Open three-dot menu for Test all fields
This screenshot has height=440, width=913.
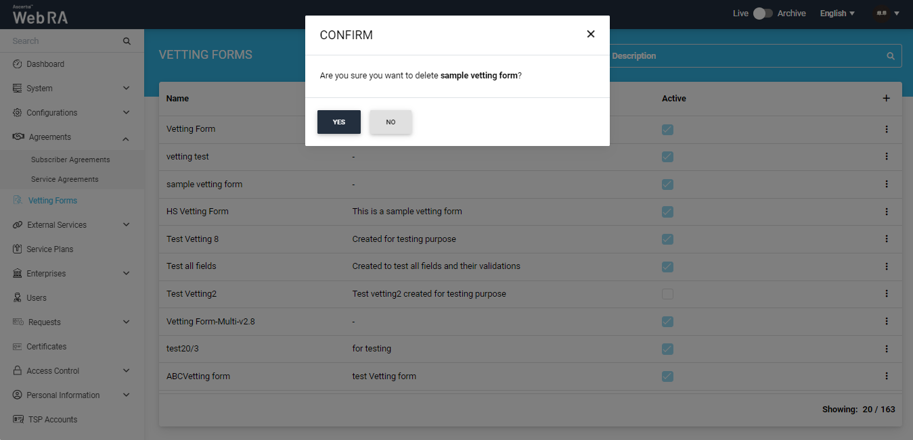(x=886, y=266)
